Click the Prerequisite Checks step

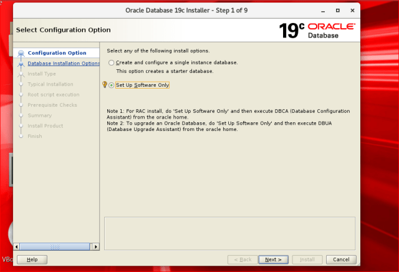[52, 105]
